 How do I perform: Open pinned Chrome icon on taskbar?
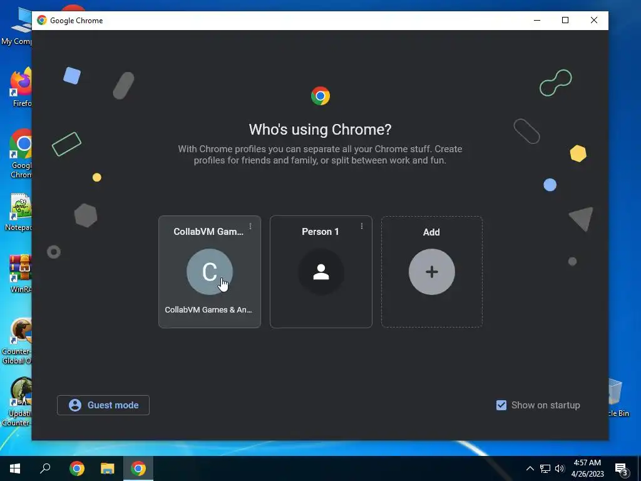[77, 468]
